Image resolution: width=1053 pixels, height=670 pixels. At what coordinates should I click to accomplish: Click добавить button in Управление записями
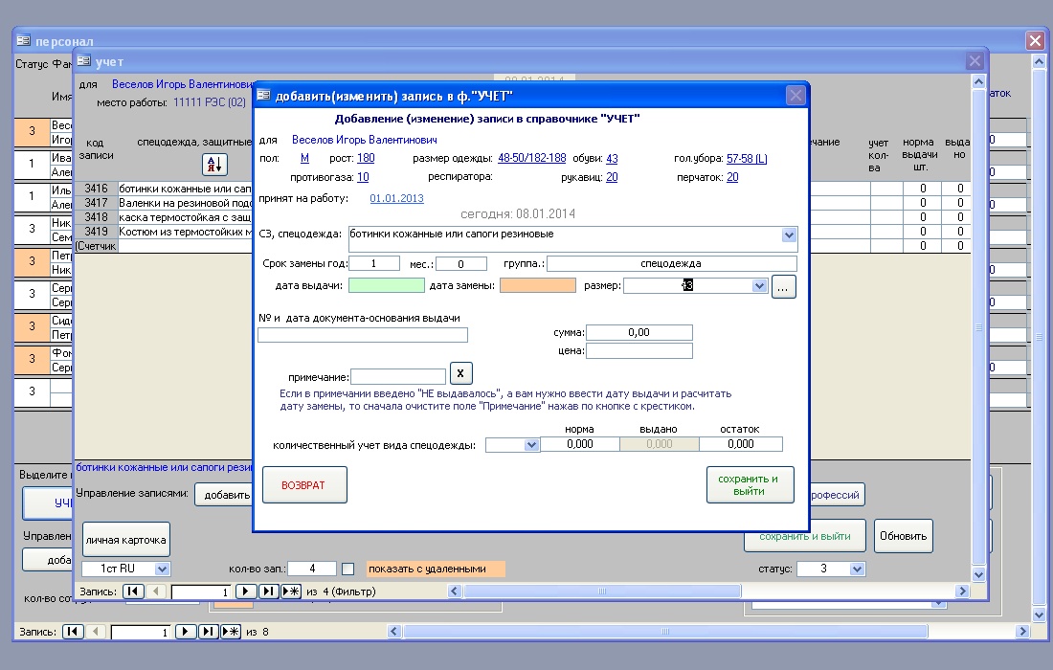224,495
